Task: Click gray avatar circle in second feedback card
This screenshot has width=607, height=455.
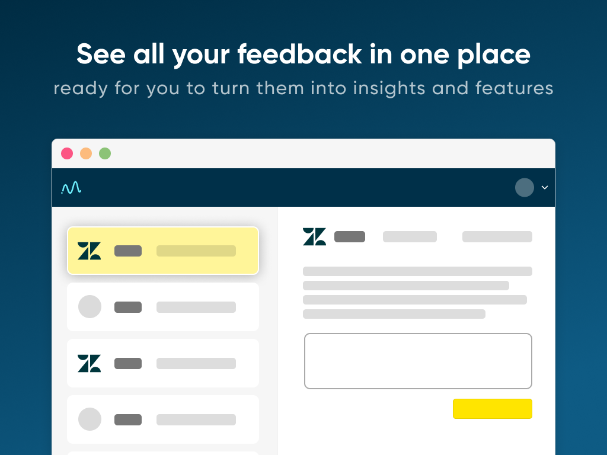Action: (x=90, y=307)
